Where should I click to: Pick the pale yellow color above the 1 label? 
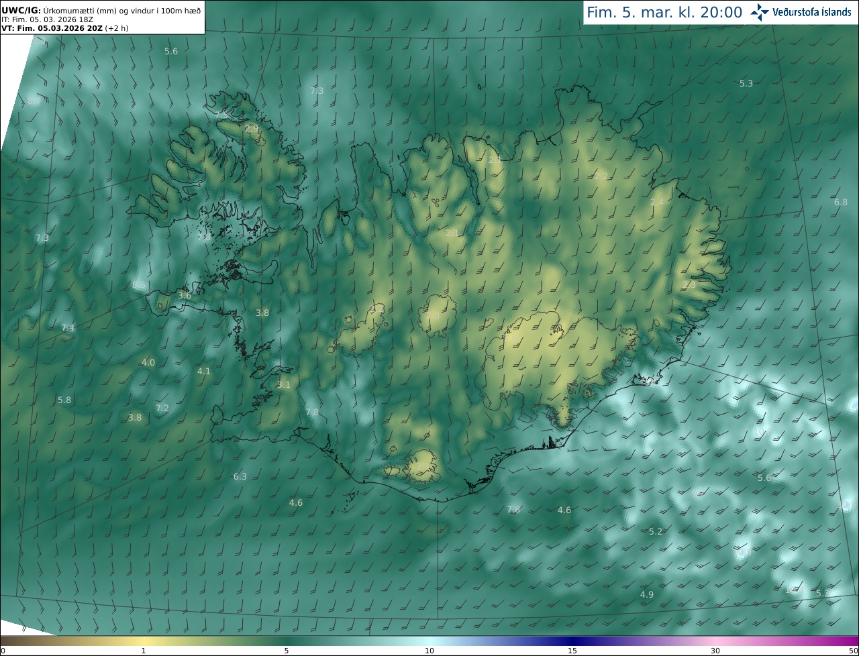pyautogui.click(x=144, y=641)
